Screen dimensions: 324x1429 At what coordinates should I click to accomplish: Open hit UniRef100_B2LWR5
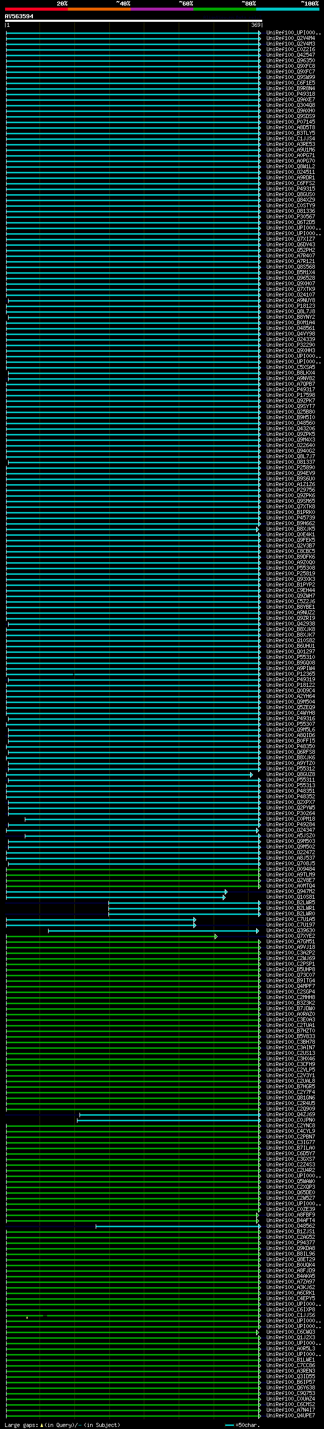[x=291, y=902]
